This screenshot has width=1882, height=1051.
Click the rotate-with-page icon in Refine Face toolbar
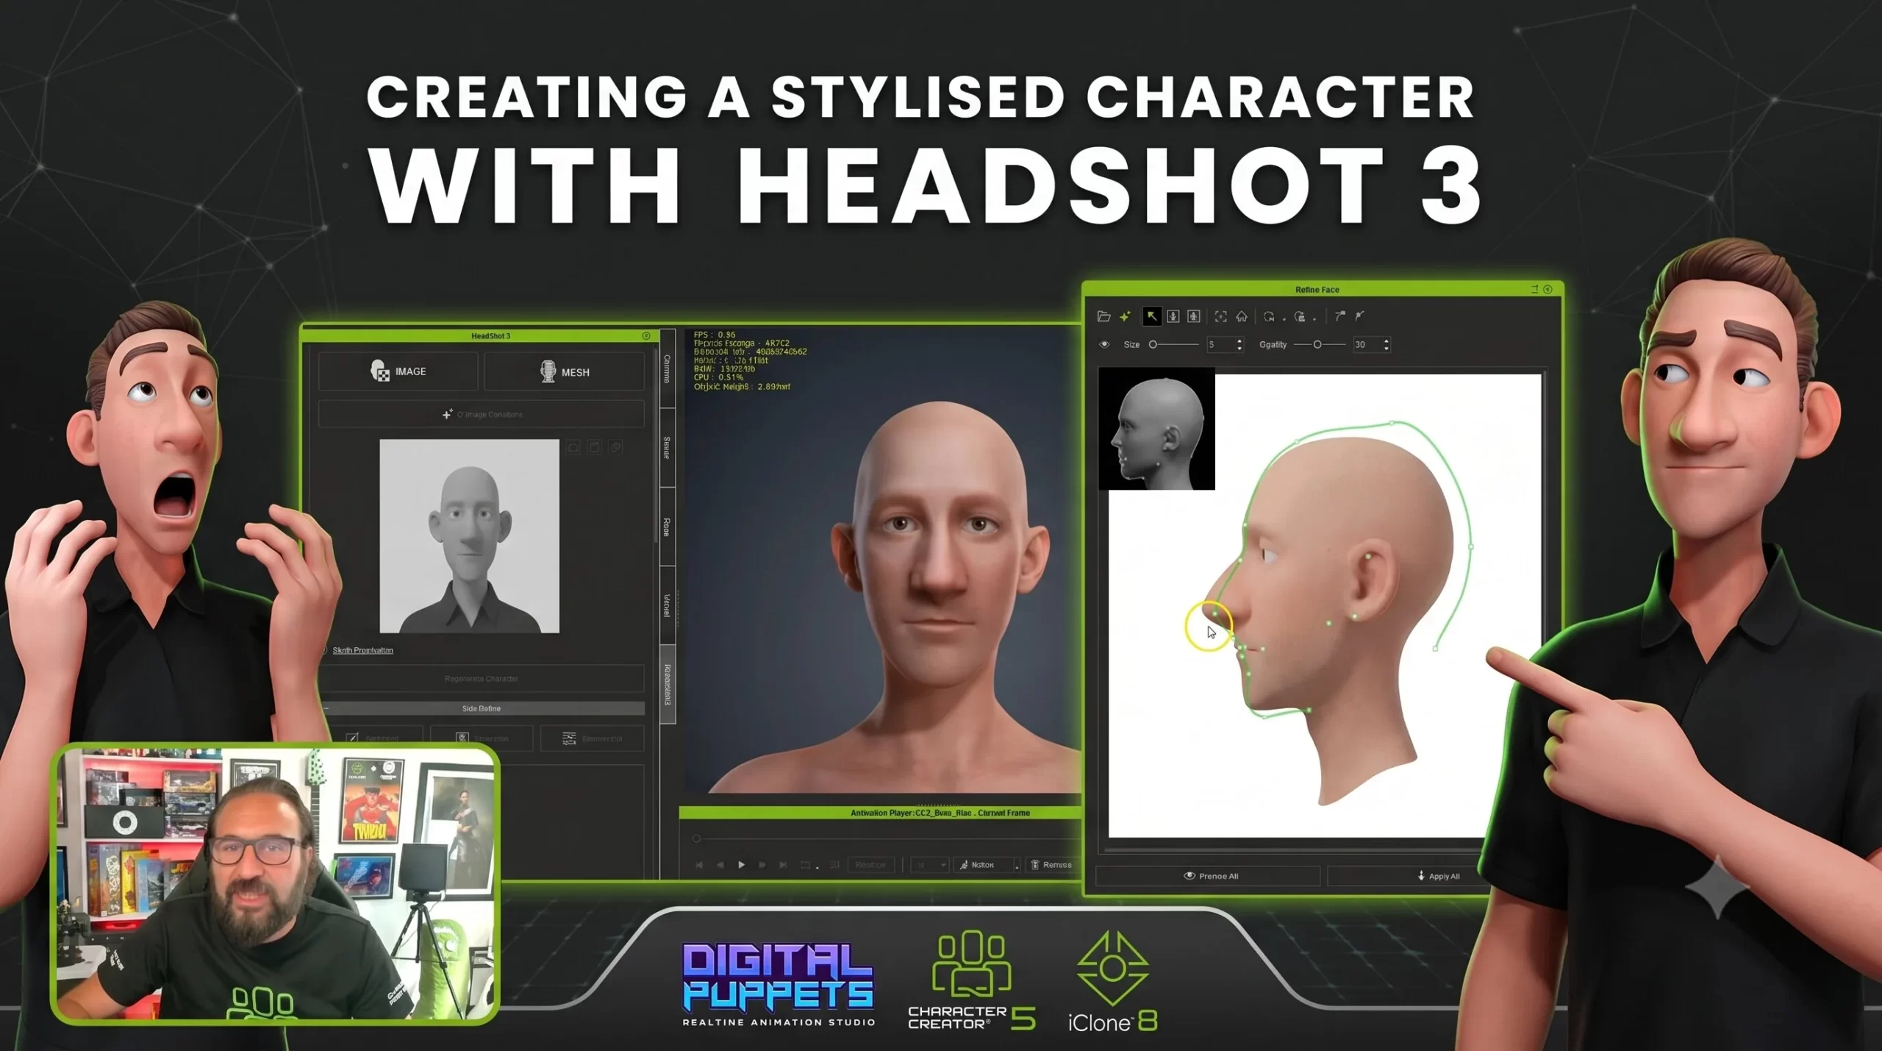1300,316
